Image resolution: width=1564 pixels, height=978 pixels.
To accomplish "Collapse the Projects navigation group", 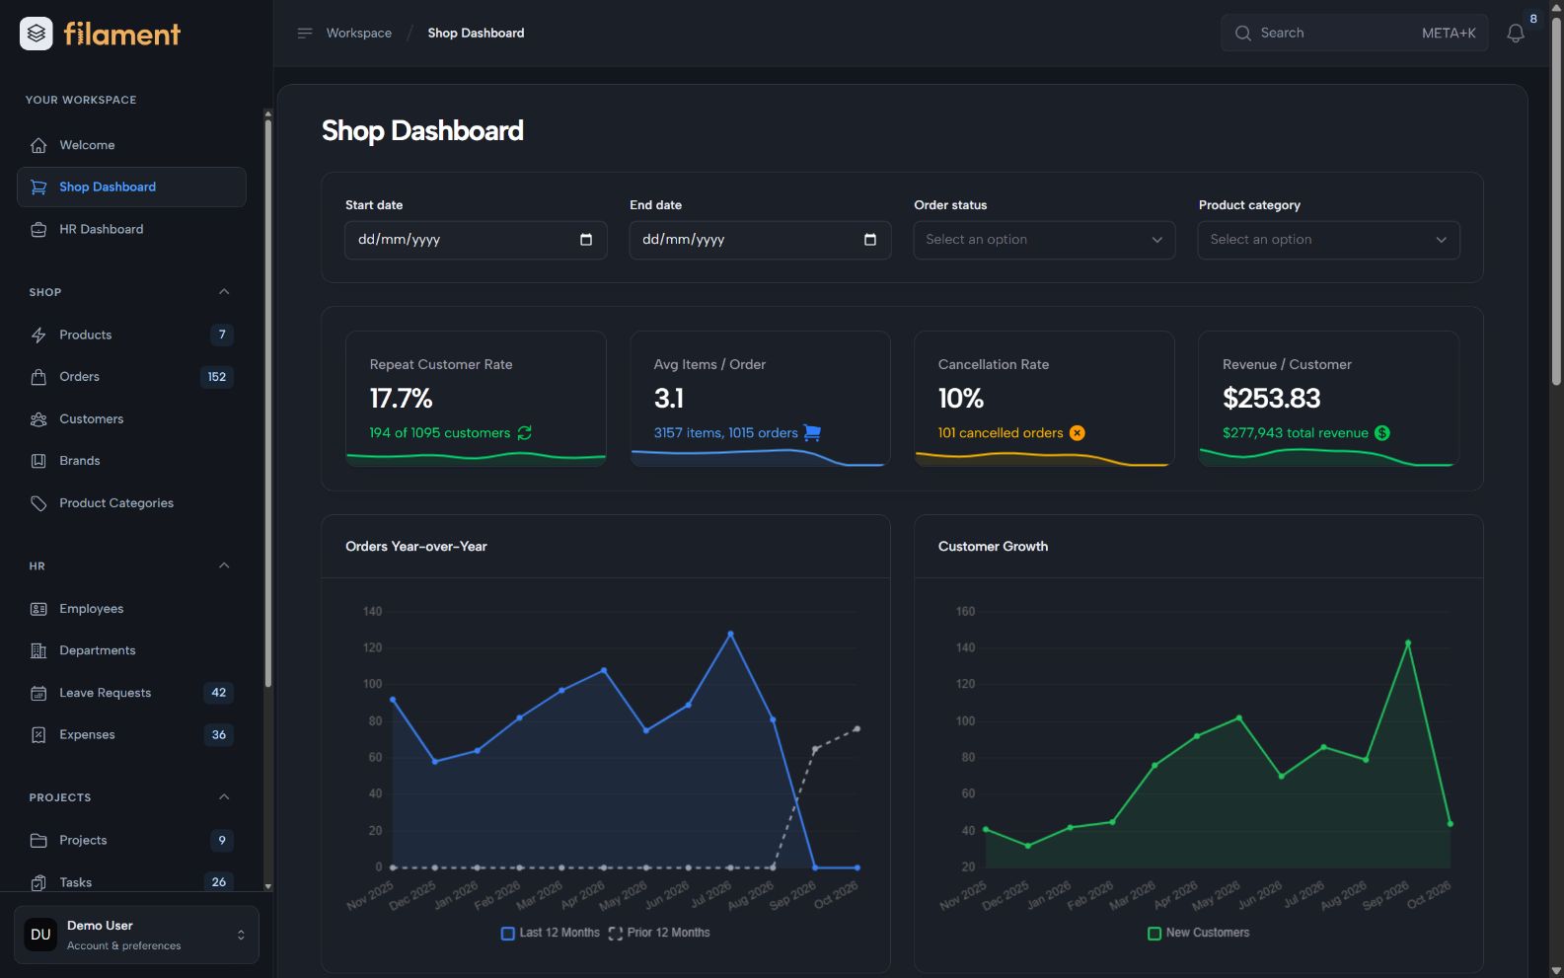I will tap(224, 797).
